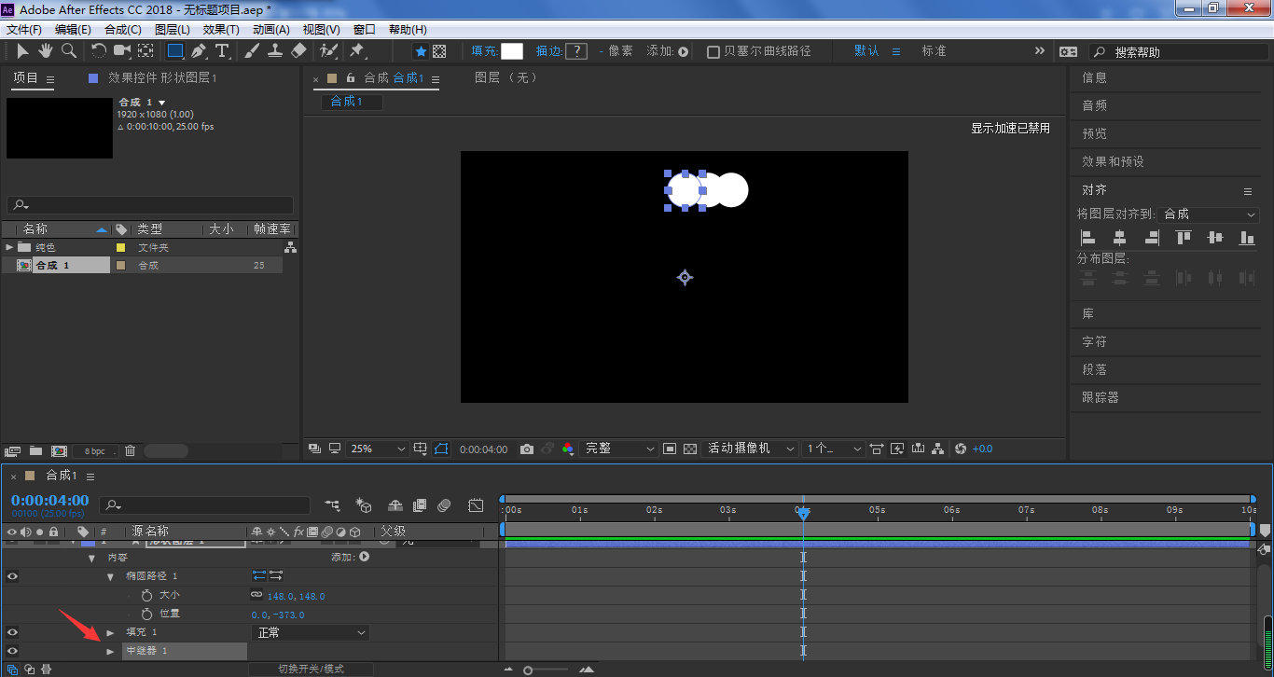Hide 填充 1 using its eye icon

12,632
